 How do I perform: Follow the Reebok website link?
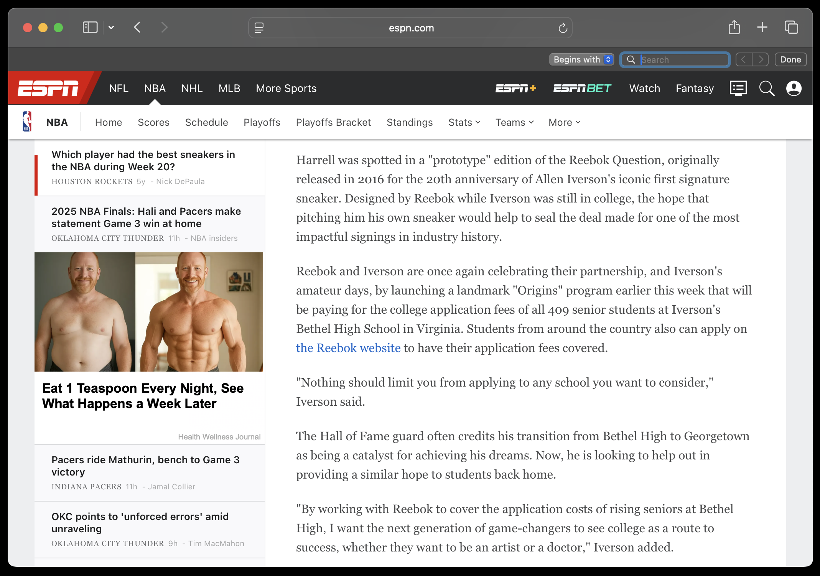[x=348, y=348]
